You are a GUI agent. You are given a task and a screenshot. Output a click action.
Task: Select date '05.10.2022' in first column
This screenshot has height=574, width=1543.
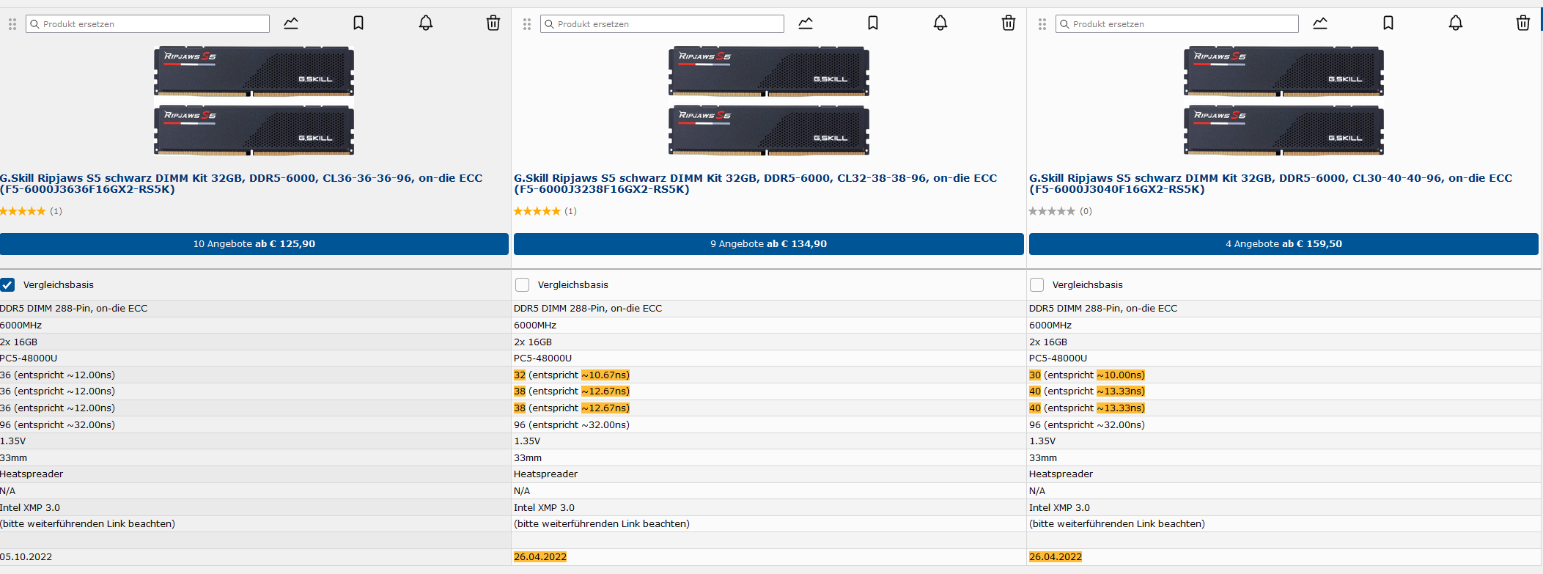tap(26, 557)
